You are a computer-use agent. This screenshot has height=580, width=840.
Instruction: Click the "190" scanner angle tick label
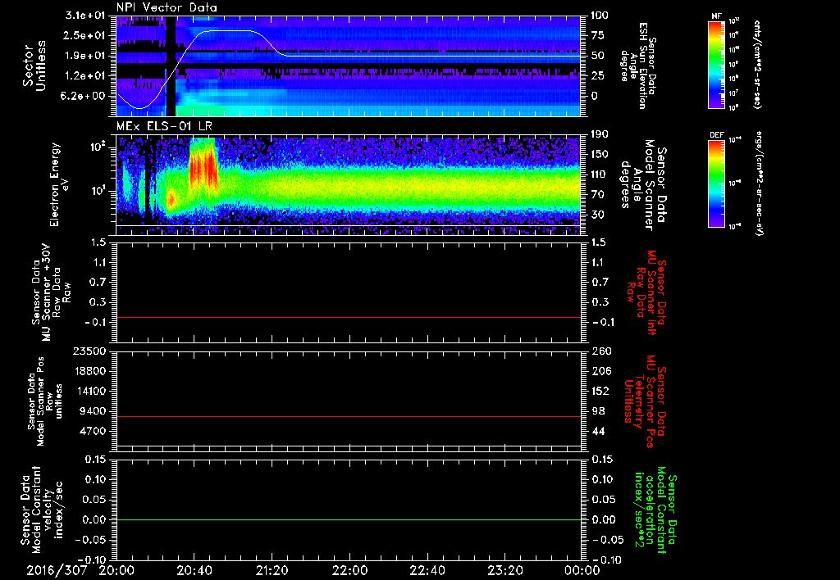click(x=600, y=134)
